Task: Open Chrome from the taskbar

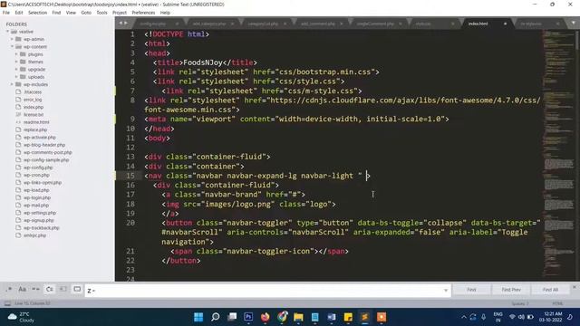Action: (282, 317)
